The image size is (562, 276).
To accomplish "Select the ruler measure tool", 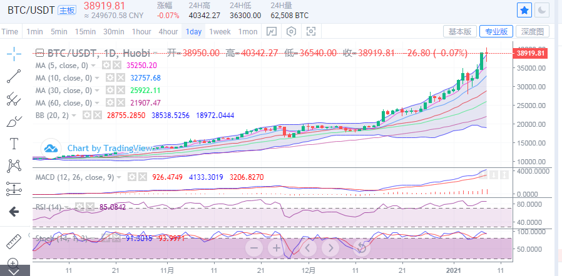I will pyautogui.click(x=14, y=242).
